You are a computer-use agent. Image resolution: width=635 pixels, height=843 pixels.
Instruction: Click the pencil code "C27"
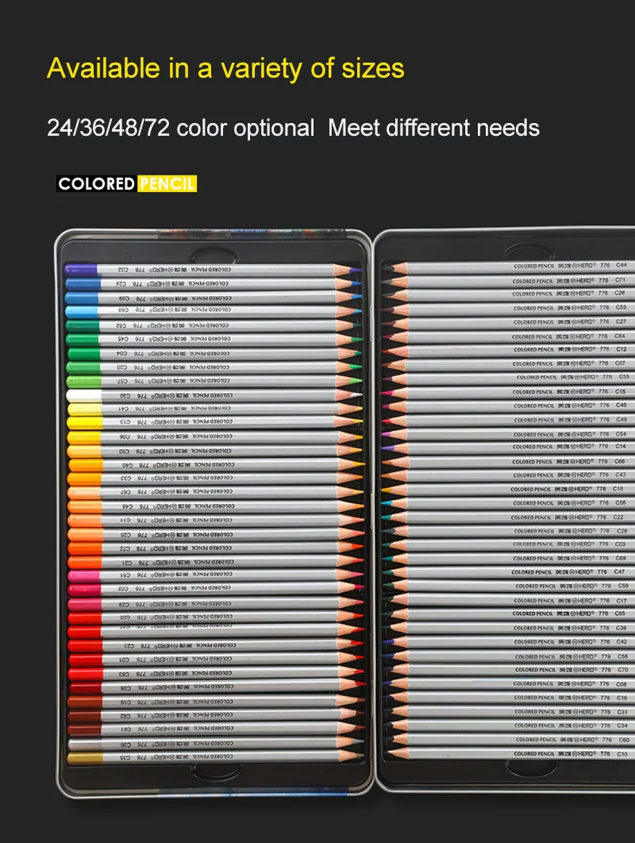click(x=621, y=321)
